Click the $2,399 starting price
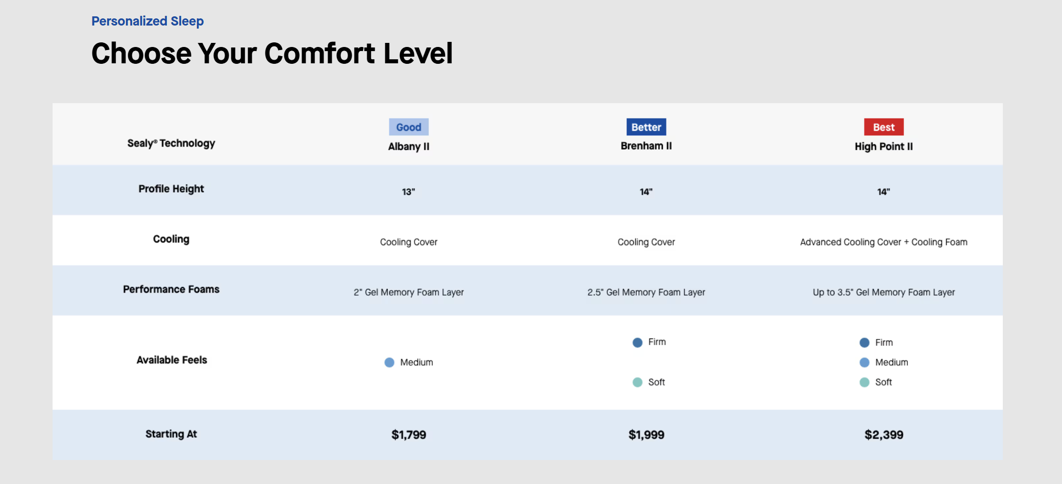Screen dimensions: 1062x484 coord(883,435)
